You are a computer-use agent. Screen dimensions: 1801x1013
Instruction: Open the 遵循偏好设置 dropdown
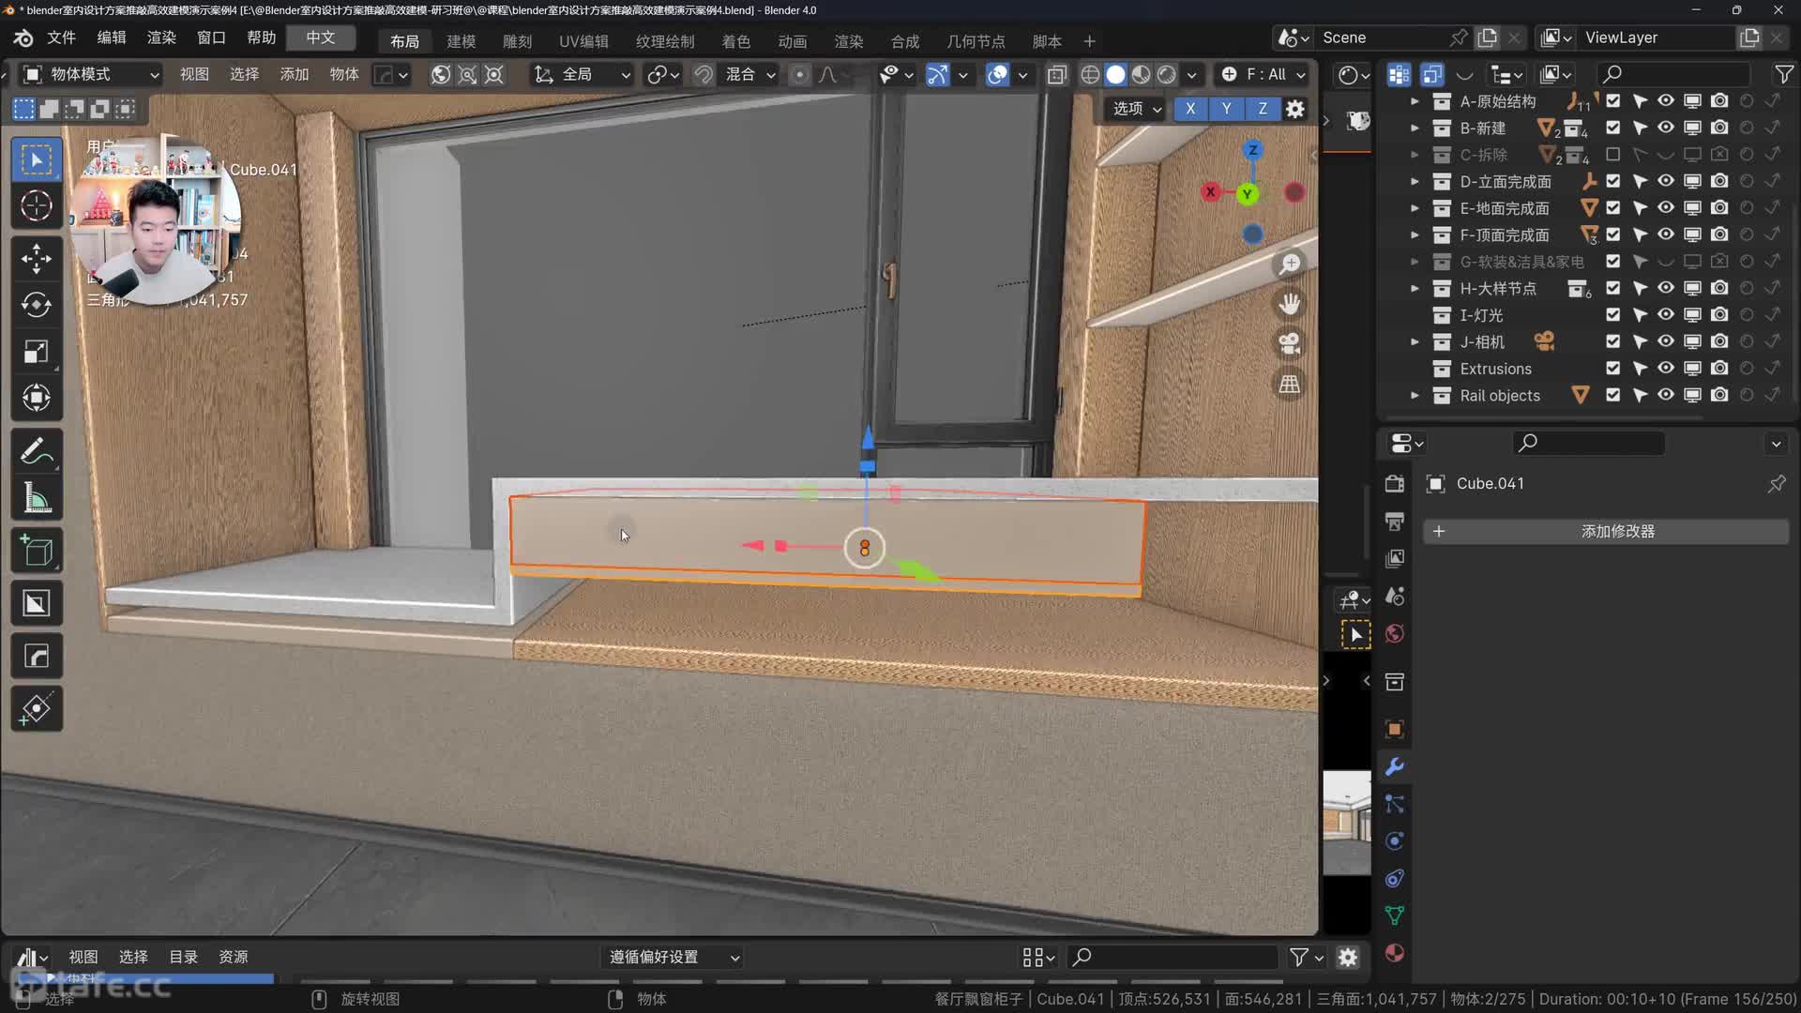673,957
